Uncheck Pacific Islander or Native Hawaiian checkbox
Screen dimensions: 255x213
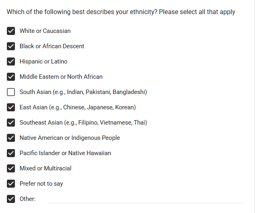[x=11, y=153]
